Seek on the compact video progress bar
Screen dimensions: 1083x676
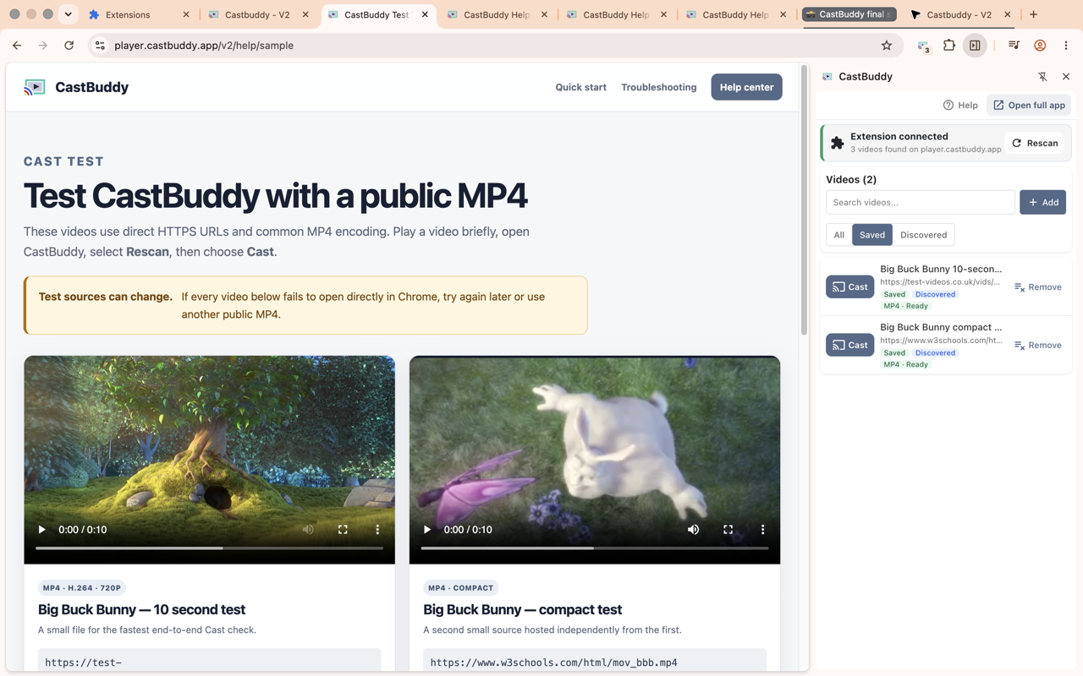(x=595, y=548)
